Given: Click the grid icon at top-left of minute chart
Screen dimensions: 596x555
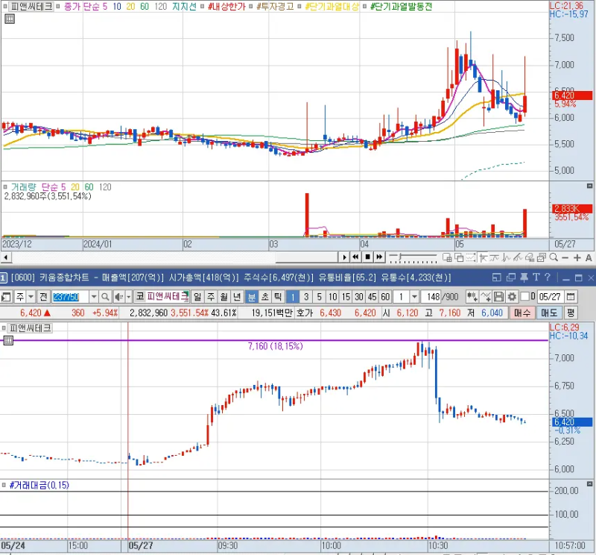Looking at the screenshot, I should (x=8, y=340).
